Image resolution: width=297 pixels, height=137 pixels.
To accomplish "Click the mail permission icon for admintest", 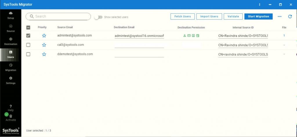I will (x=189, y=36).
